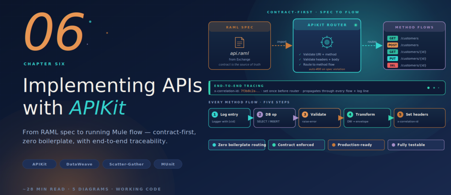Image resolution: width=451 pixels, height=195 pixels.
Task: Click the RAML SPEC card header
Action: coord(240,27)
